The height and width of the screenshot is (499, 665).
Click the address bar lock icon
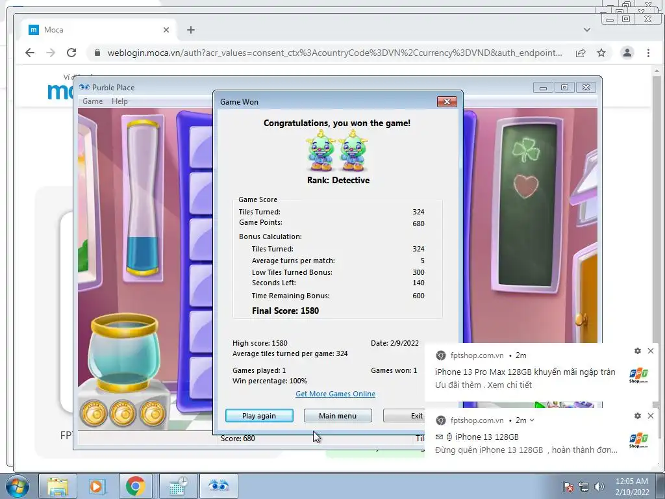point(97,53)
